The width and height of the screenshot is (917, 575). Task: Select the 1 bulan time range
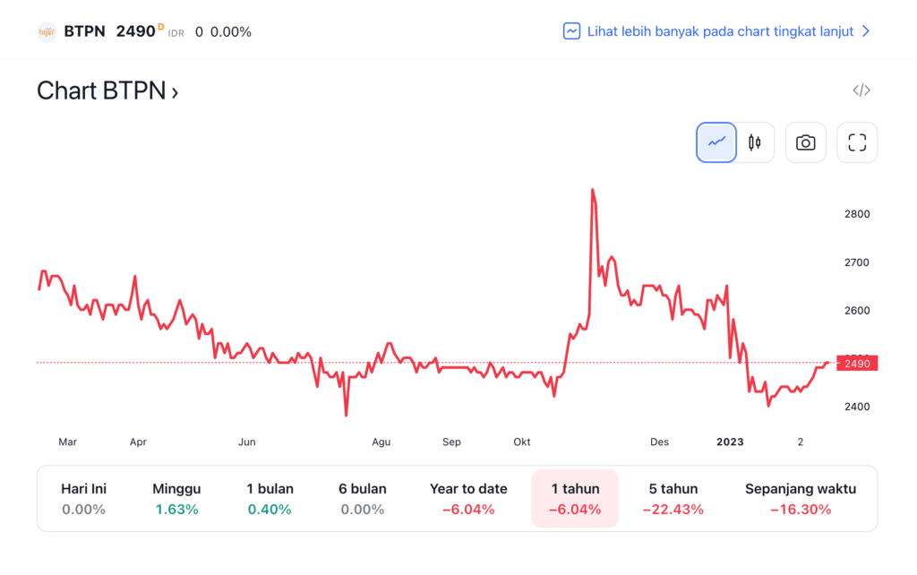pyautogui.click(x=270, y=499)
